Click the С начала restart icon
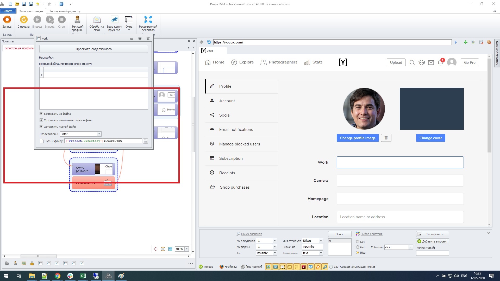The width and height of the screenshot is (500, 281). click(23, 20)
